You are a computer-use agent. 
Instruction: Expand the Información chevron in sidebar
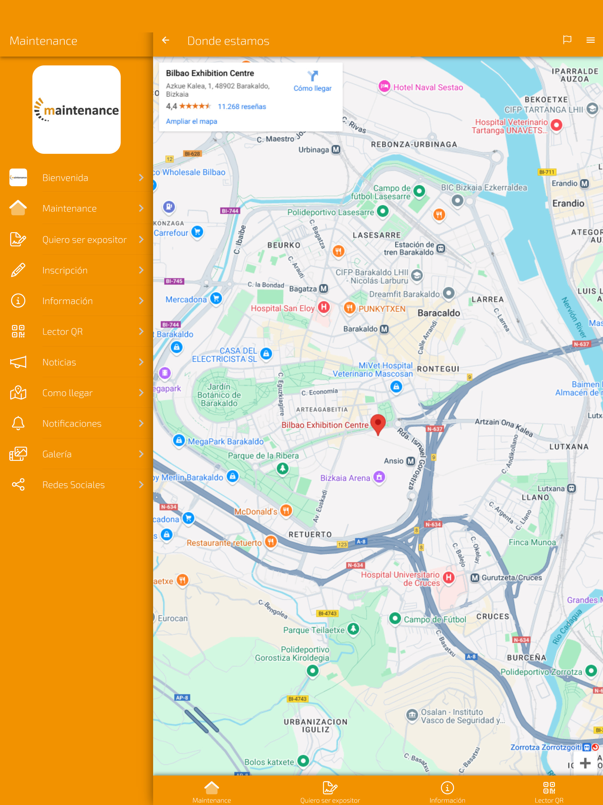click(141, 301)
